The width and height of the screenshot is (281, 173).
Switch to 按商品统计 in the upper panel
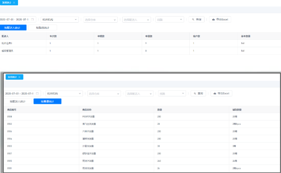click(43, 27)
